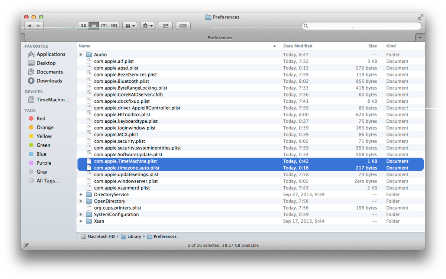The height and width of the screenshot is (279, 446).
Task: Click the com.apple.TimeMachine.plist row
Action: click(x=251, y=161)
